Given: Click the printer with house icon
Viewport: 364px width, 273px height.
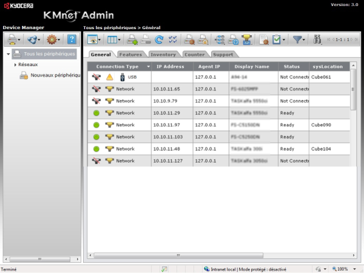Looking at the screenshot, I should click(203, 39).
